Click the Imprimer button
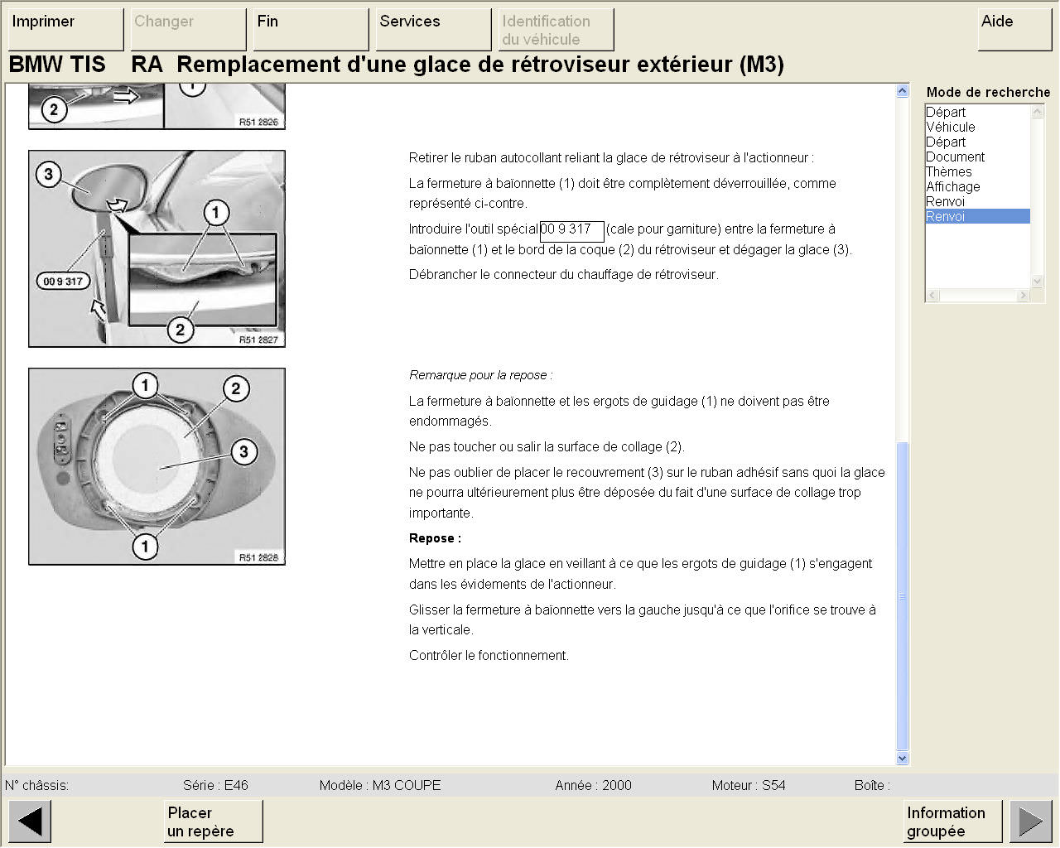The width and height of the screenshot is (1060, 848). [65, 30]
